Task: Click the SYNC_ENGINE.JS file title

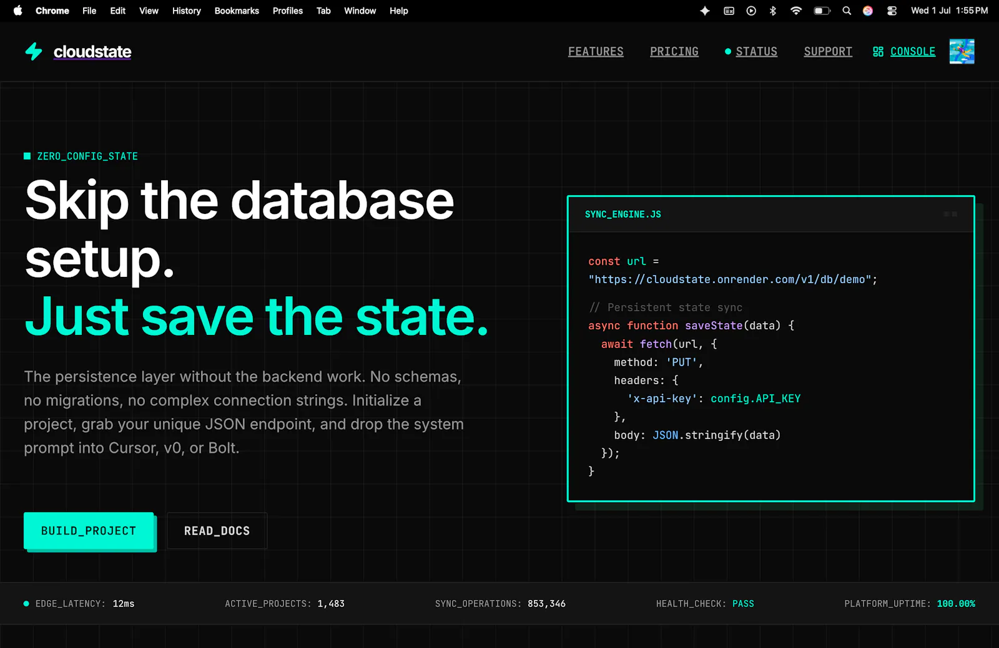Action: click(x=623, y=215)
